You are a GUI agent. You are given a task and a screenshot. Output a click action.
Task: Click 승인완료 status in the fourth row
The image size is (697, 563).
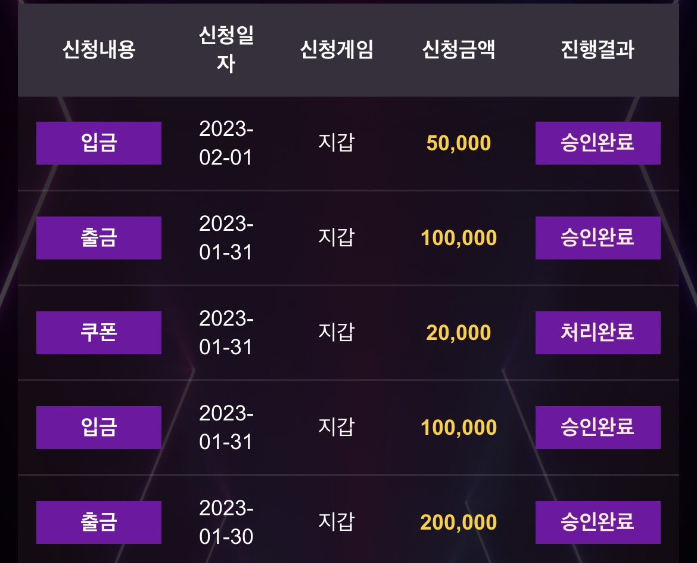598,427
